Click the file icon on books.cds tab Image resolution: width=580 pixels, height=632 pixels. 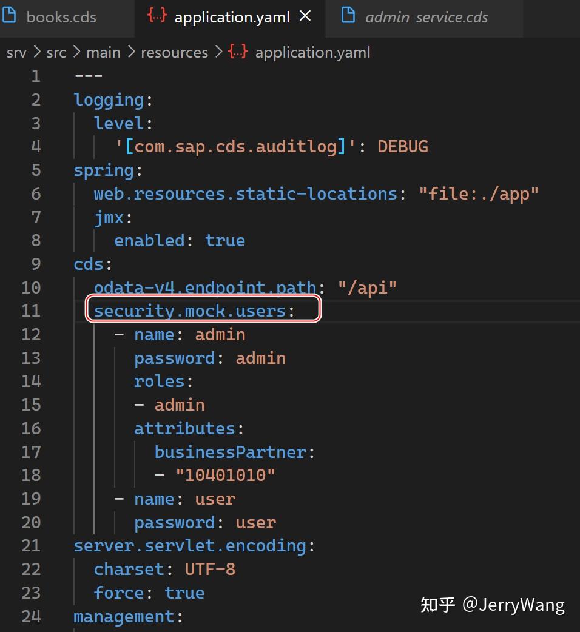pos(10,15)
